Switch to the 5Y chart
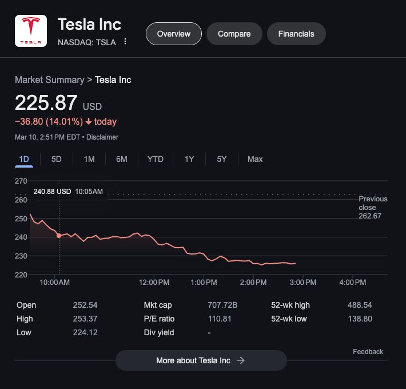 pos(222,159)
